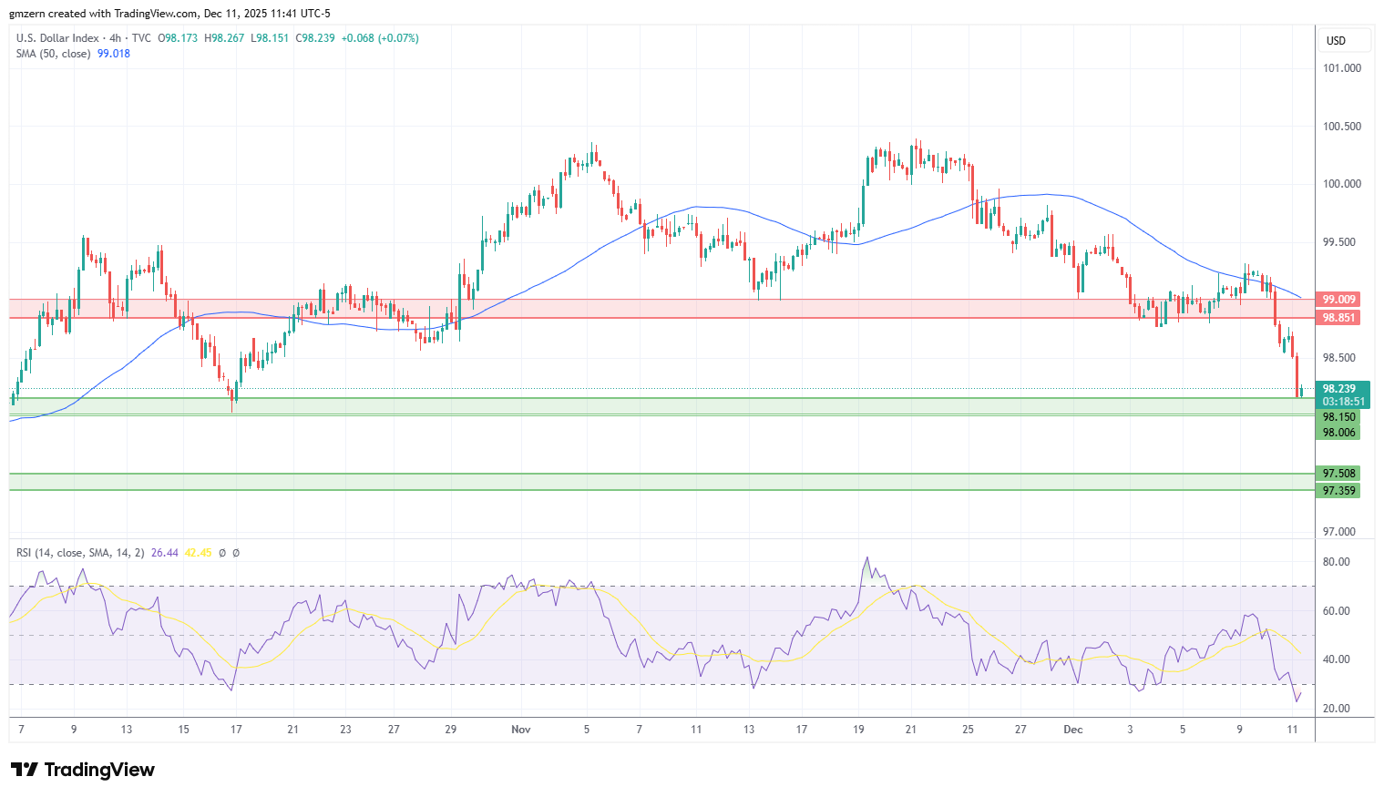This screenshot has height=797, width=1384.
Task: Click the TradingView logo in the footer
Action: 83,770
